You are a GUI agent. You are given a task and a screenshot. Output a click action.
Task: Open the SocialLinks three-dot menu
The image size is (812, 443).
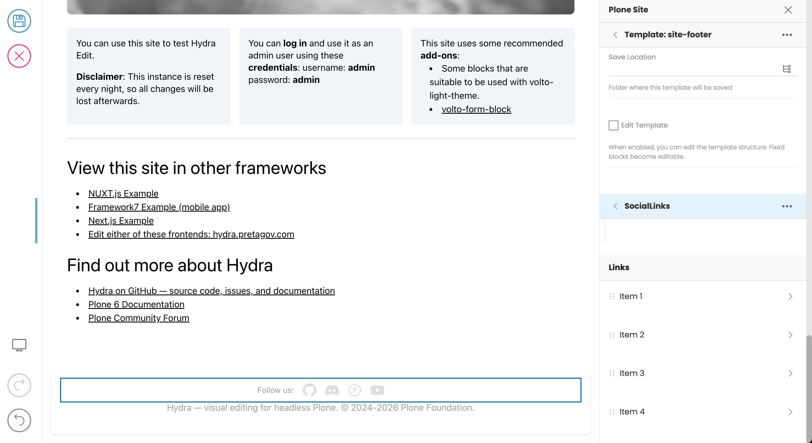tap(787, 206)
